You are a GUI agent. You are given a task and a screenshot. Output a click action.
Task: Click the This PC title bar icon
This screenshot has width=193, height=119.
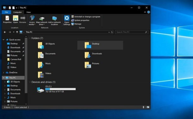(x=4, y=8)
